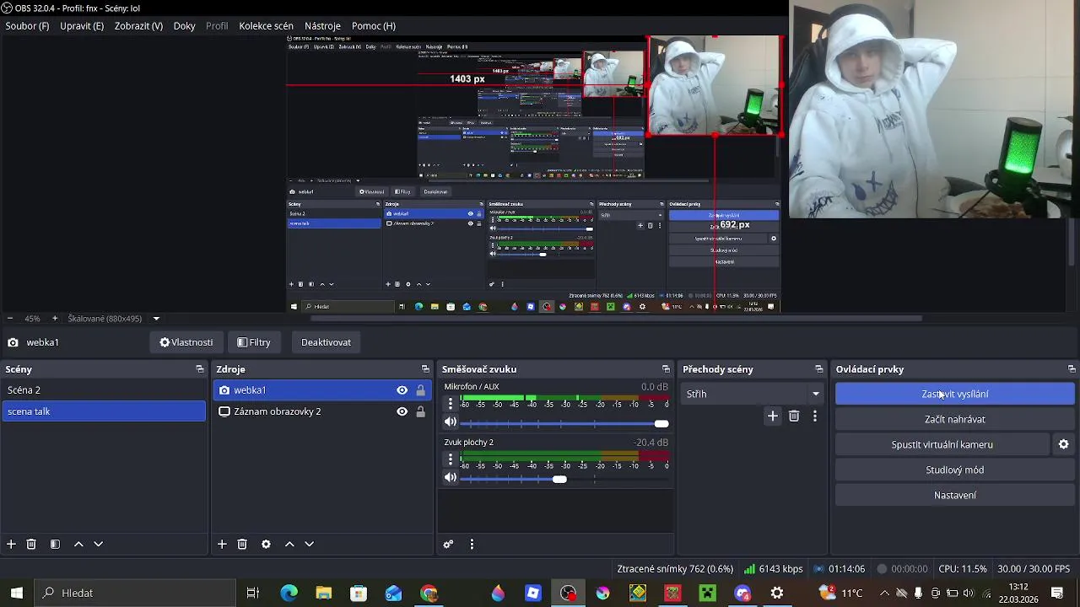Open Doky menu
The image size is (1080, 607).
pyautogui.click(x=185, y=26)
